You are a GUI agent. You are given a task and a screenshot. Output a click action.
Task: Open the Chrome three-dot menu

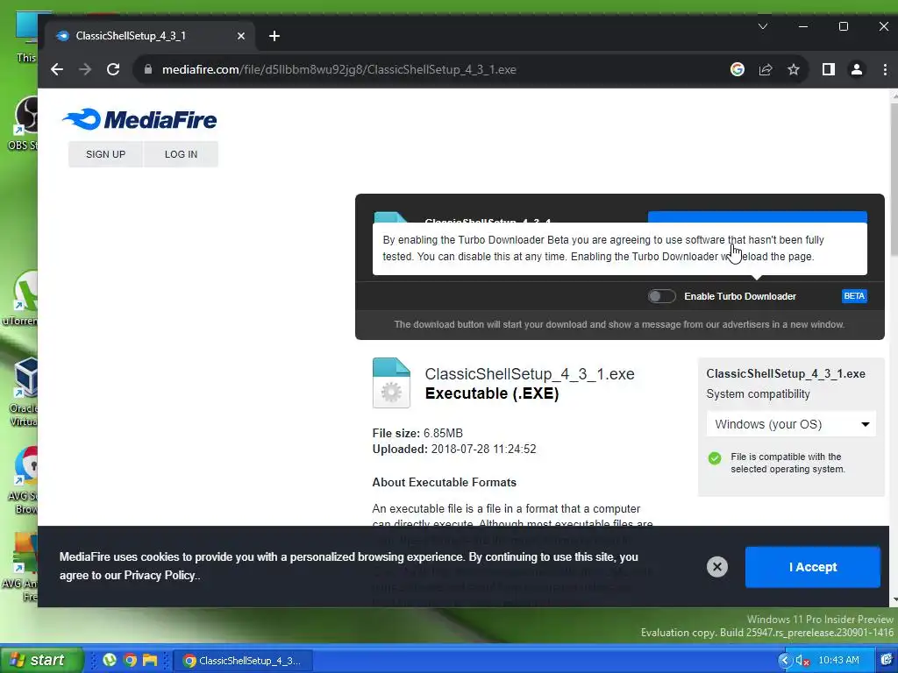click(x=885, y=70)
